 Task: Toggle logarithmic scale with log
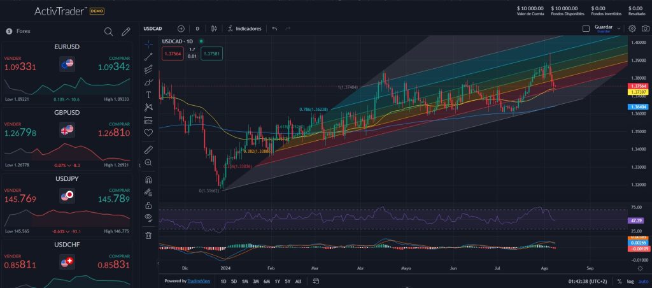pyautogui.click(x=630, y=281)
